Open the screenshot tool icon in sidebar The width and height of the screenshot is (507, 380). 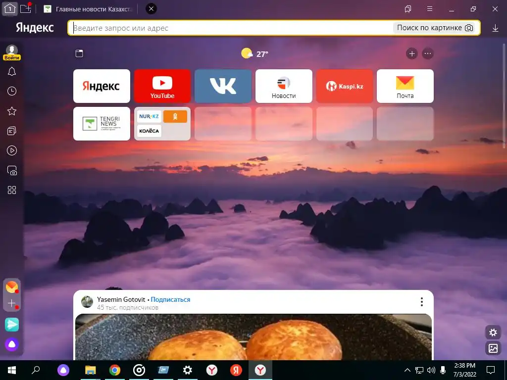coord(12,170)
